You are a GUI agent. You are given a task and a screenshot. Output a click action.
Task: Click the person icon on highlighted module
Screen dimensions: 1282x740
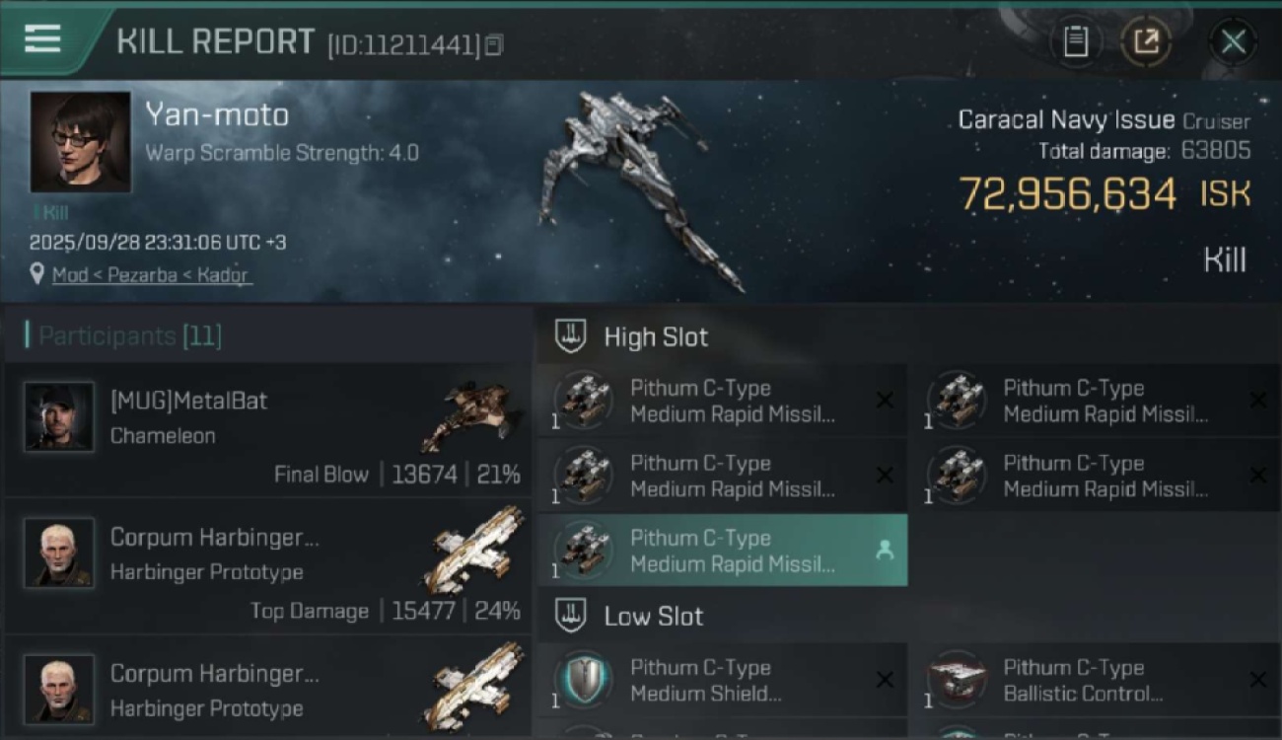885,552
